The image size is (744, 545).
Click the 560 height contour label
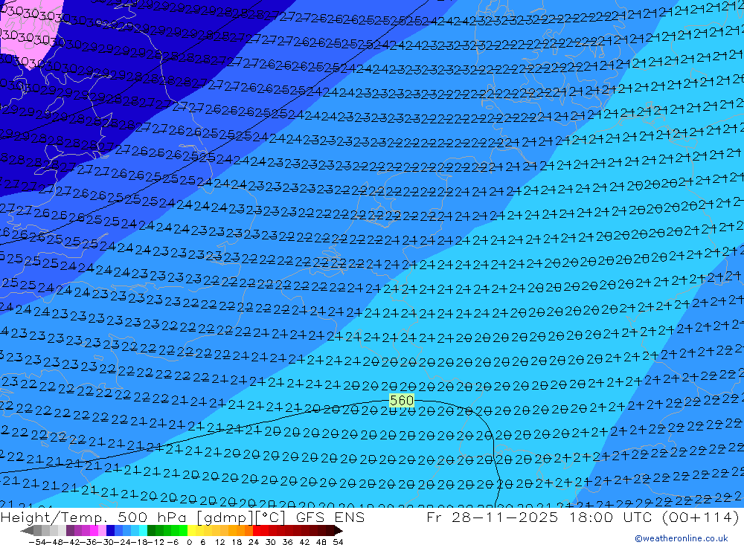coord(402,401)
